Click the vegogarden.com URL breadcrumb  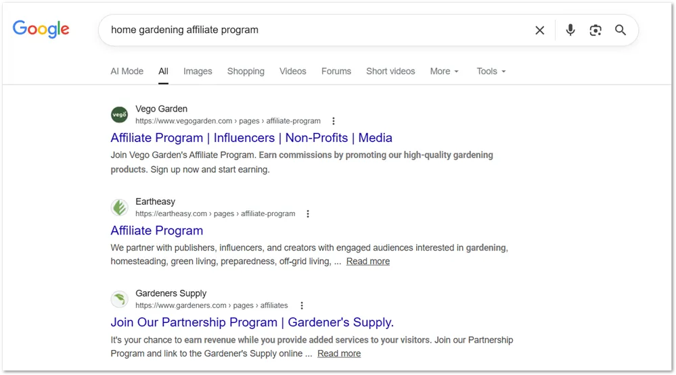pyautogui.click(x=228, y=121)
